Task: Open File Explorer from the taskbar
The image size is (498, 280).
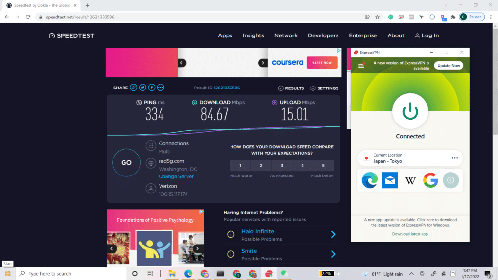Action: point(172,273)
